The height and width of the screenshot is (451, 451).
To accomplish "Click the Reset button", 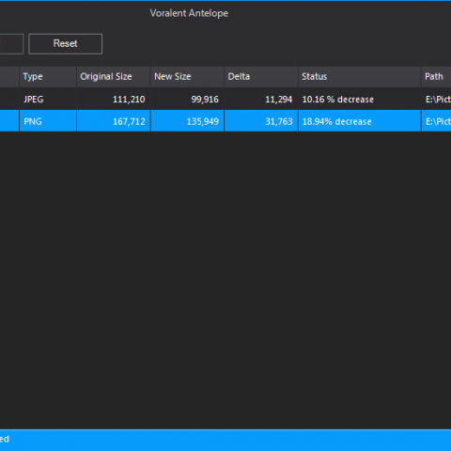I will coord(65,44).
